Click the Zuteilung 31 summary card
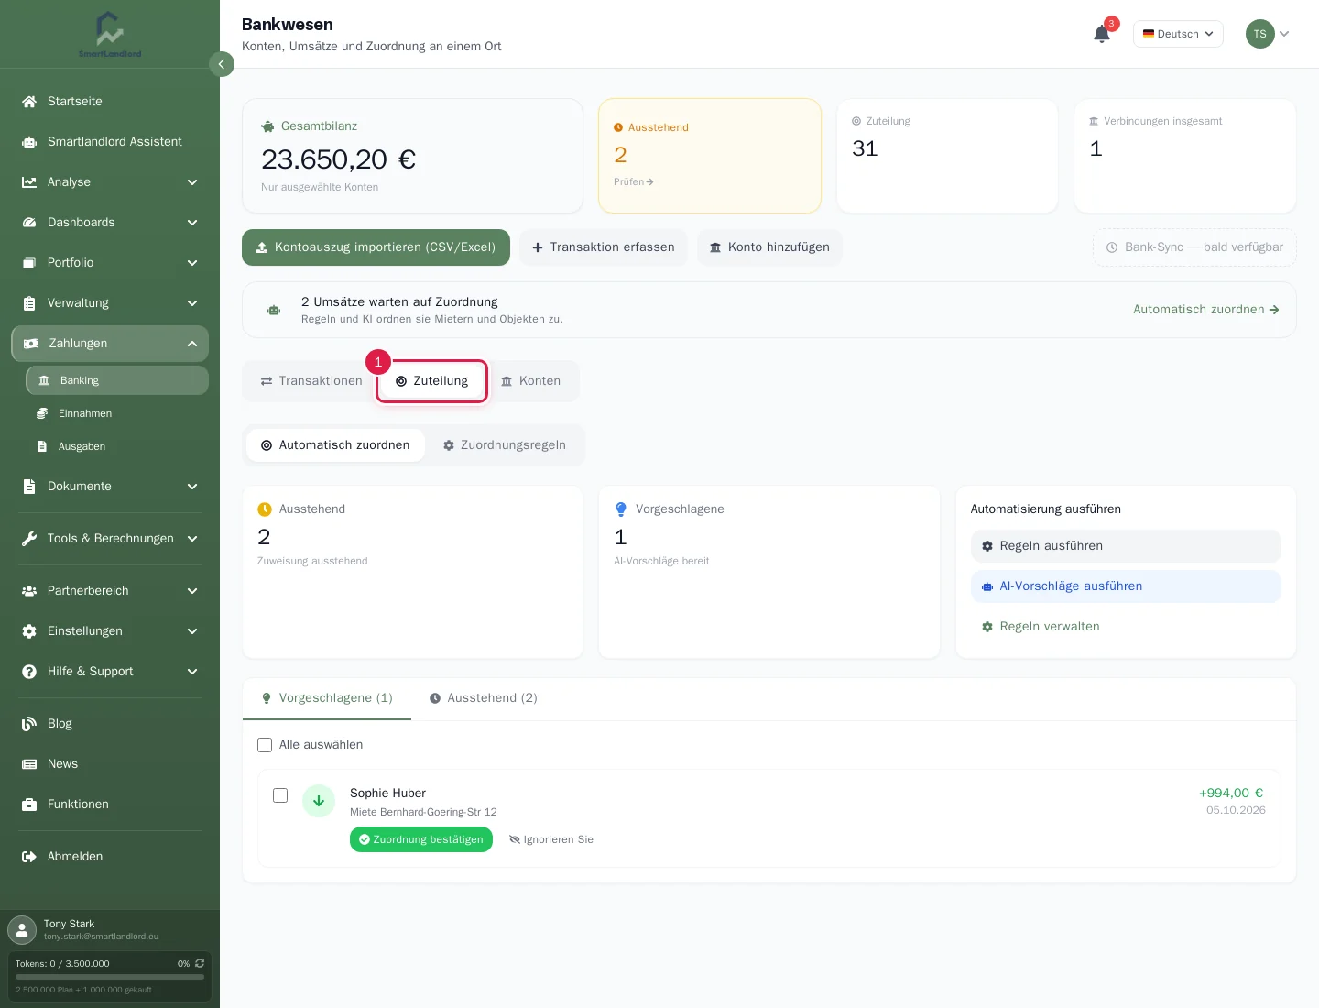This screenshot has width=1319, height=1008. tap(947, 156)
